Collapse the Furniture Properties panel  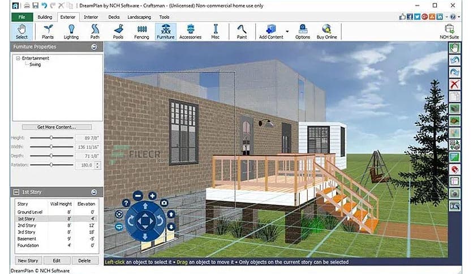point(94,47)
